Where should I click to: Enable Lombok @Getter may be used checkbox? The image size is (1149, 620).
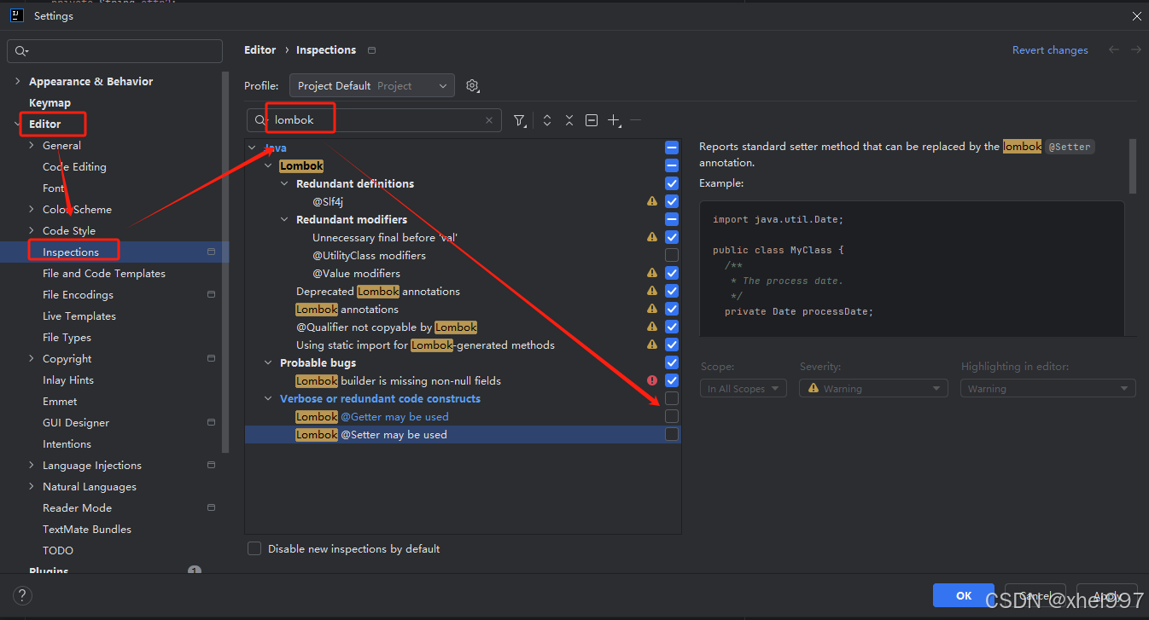coord(672,416)
